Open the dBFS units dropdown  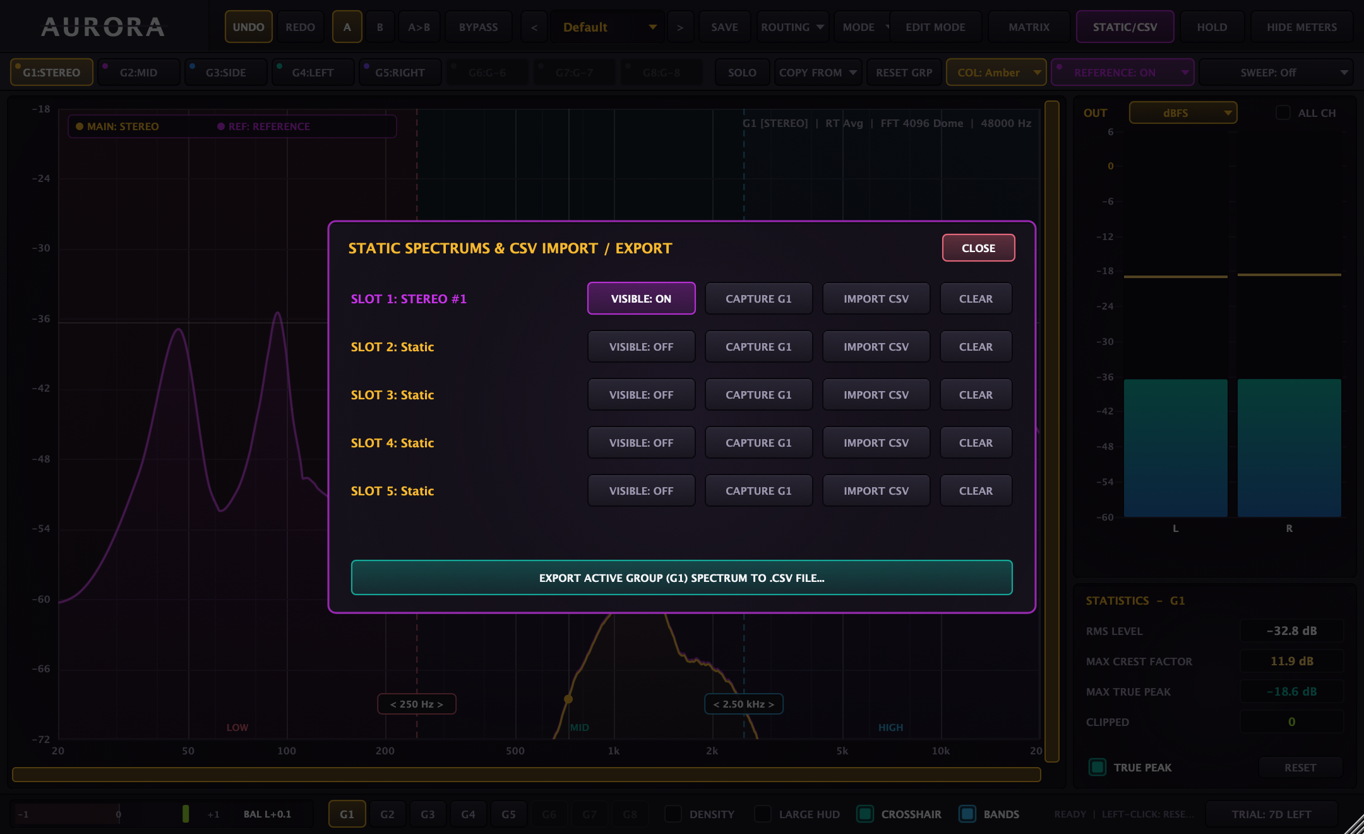pos(1183,112)
